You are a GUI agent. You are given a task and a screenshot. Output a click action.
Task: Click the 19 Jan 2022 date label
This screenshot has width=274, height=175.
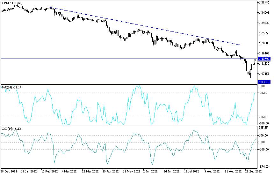(29, 171)
